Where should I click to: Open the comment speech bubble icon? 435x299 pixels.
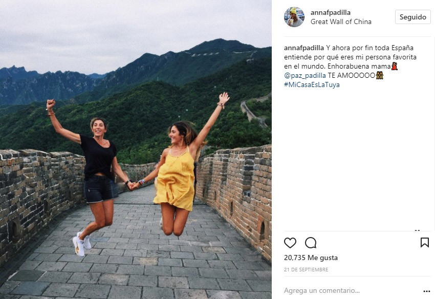tap(311, 243)
